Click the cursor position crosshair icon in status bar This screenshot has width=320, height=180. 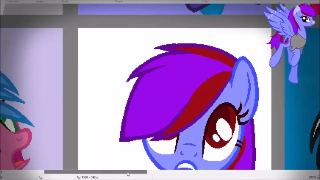[x=1, y=177]
